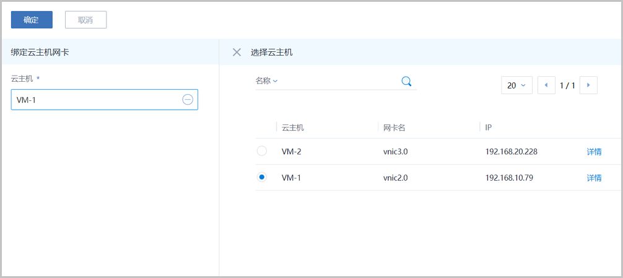
Task: Go to the next page arrow
Action: pos(588,85)
